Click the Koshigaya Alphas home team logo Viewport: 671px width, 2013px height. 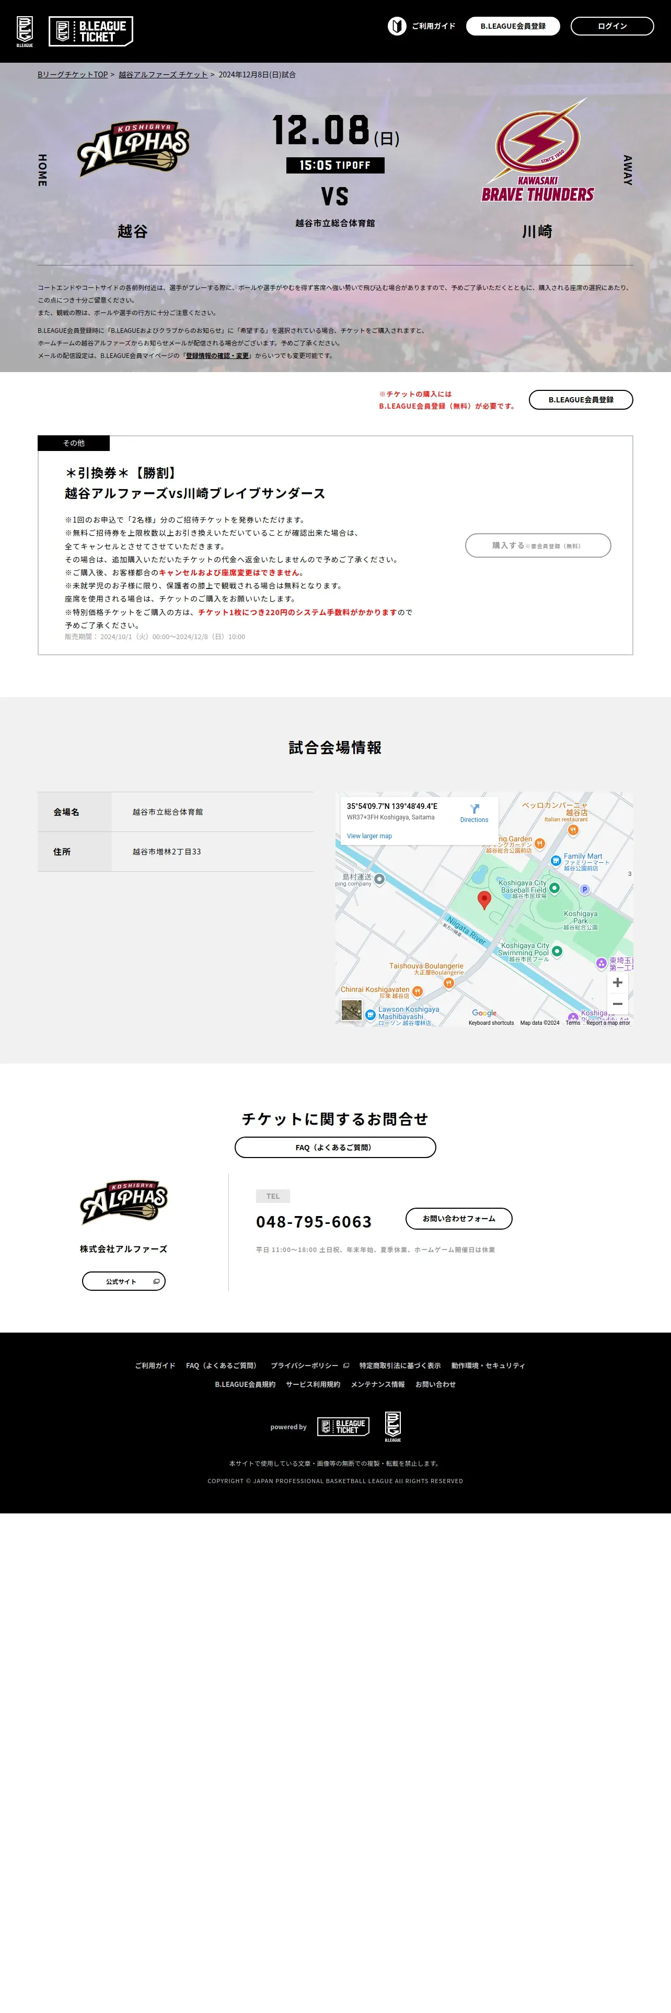[134, 148]
